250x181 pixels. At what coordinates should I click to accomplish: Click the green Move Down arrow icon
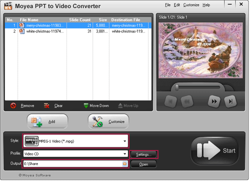coord(86,105)
